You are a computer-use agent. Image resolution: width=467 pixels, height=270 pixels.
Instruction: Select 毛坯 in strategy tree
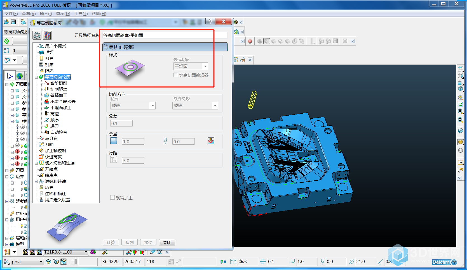[49, 52]
